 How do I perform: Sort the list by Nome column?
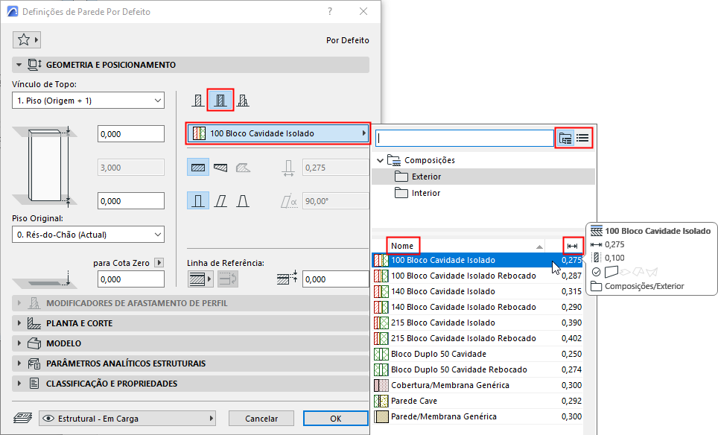point(402,246)
